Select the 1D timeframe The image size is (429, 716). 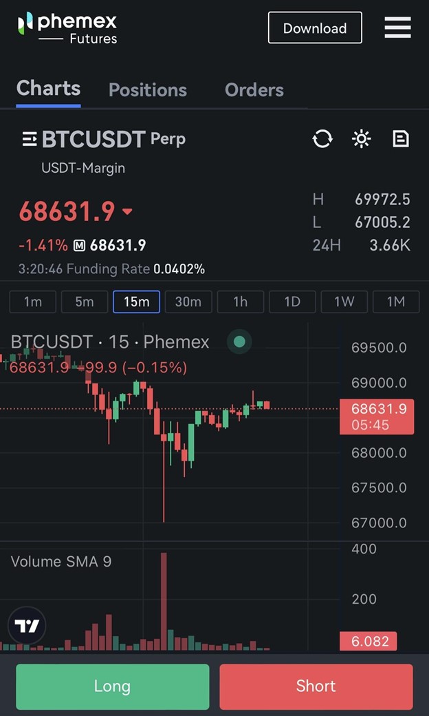pyautogui.click(x=292, y=302)
